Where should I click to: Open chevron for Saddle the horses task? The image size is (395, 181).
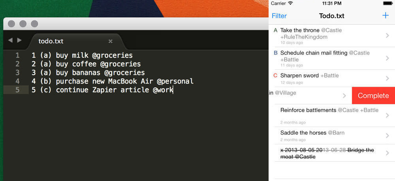(387, 136)
